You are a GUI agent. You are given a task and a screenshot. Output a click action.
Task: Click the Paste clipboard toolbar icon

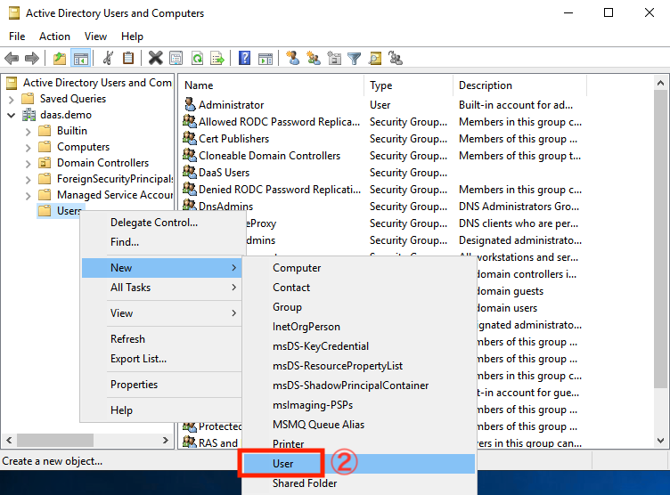128,58
